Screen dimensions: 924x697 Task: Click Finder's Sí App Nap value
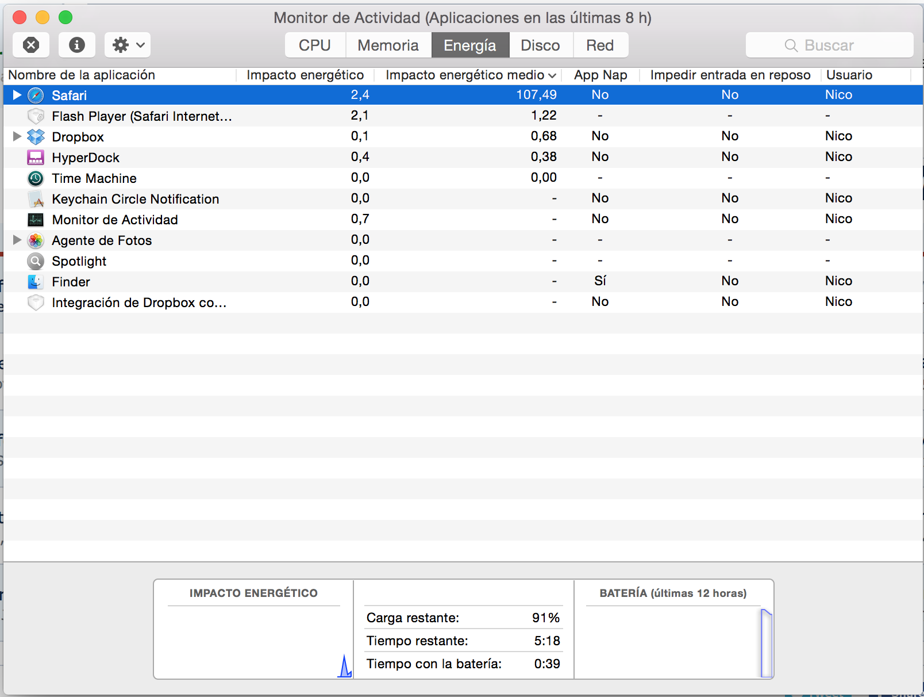600,281
